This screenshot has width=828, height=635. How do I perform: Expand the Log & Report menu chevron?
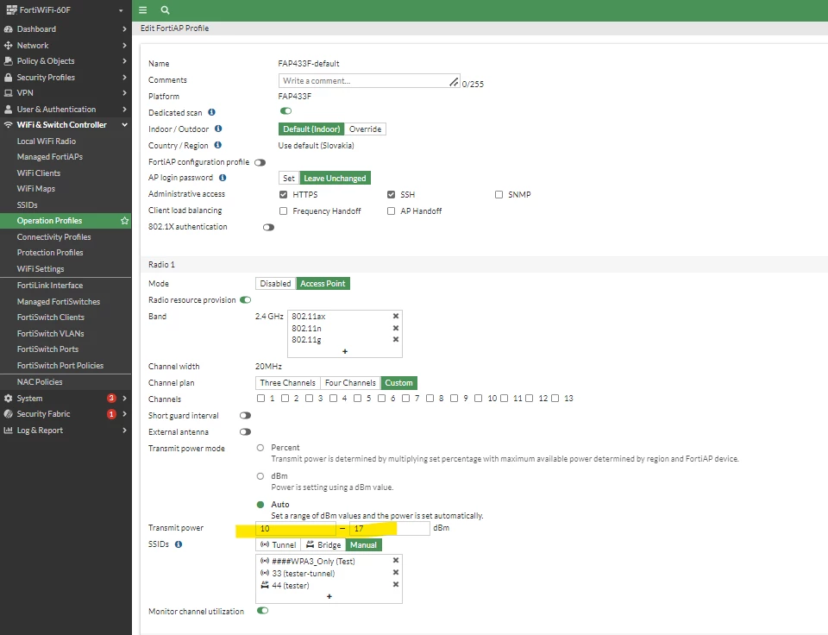(124, 430)
